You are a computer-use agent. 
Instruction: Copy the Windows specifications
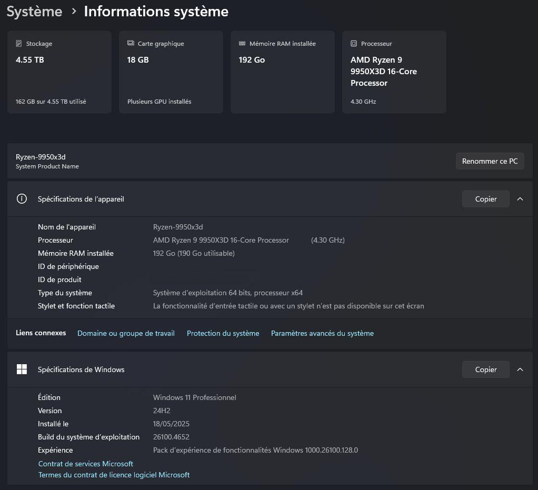(485, 369)
